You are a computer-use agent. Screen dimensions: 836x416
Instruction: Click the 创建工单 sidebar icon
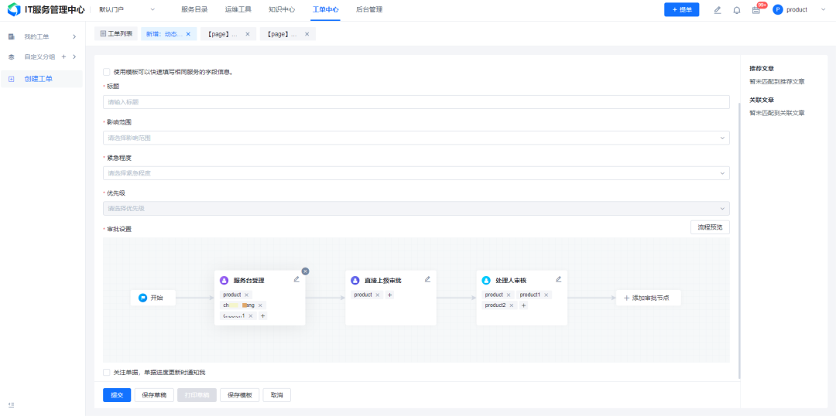coord(11,79)
